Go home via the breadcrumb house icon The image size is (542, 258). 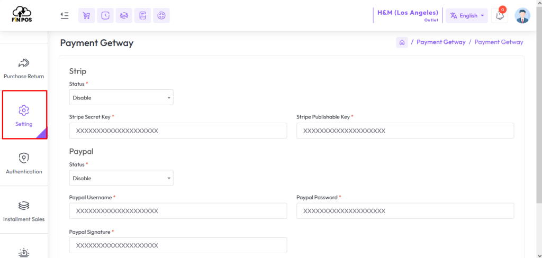click(x=402, y=42)
